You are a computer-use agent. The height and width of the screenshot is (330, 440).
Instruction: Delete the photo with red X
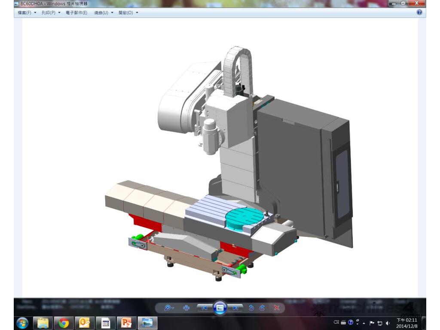coord(277,308)
